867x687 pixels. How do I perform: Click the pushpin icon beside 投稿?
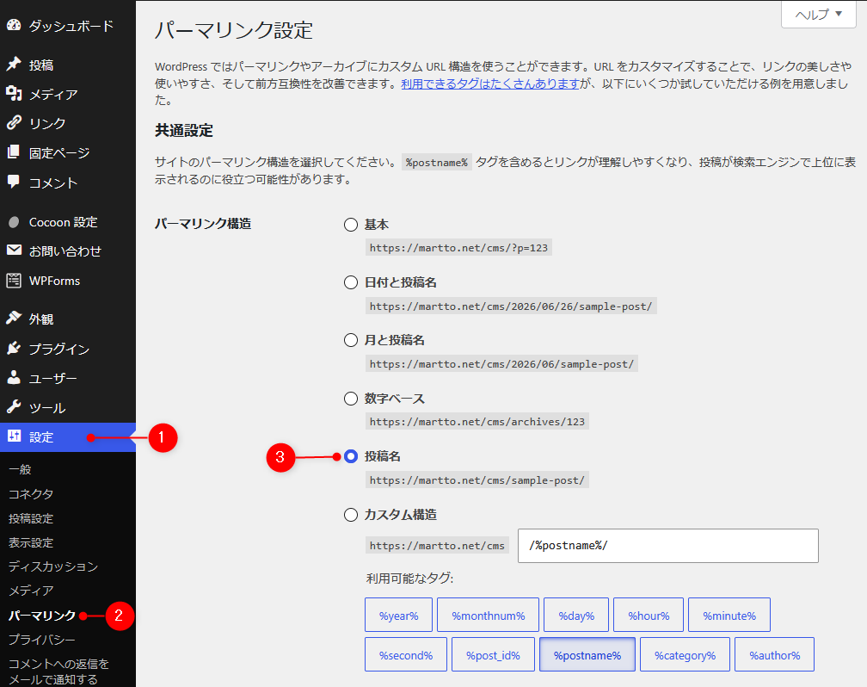click(x=14, y=65)
